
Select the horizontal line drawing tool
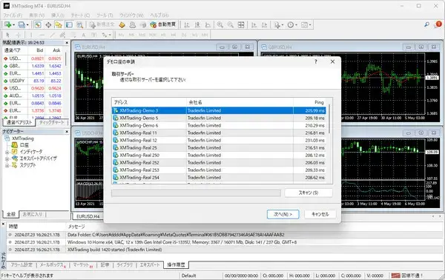42,35
